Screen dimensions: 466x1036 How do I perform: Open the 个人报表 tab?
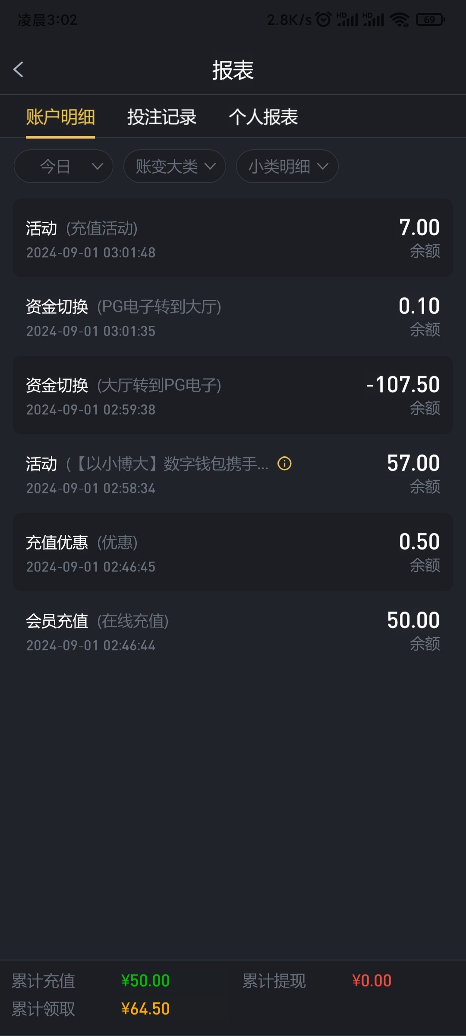click(263, 117)
